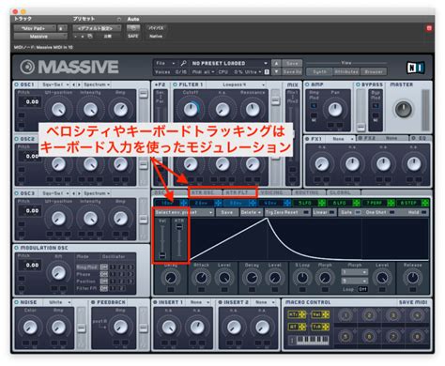445x366 pixels.
Task: Toggle the Modulation OSC power button
Action: pyautogui.click(x=17, y=248)
